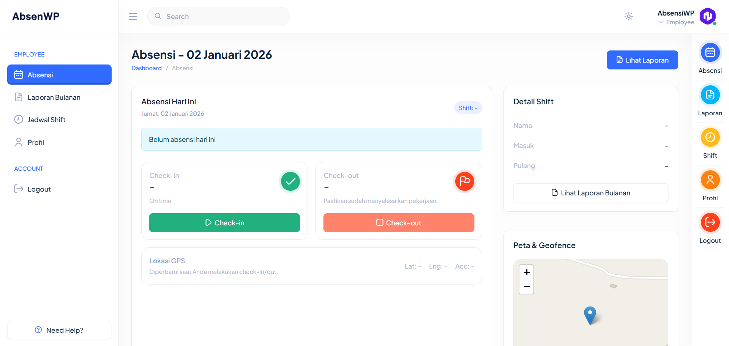Use the Logout icon in the right rail
The width and height of the screenshot is (729, 346).
pyautogui.click(x=710, y=222)
